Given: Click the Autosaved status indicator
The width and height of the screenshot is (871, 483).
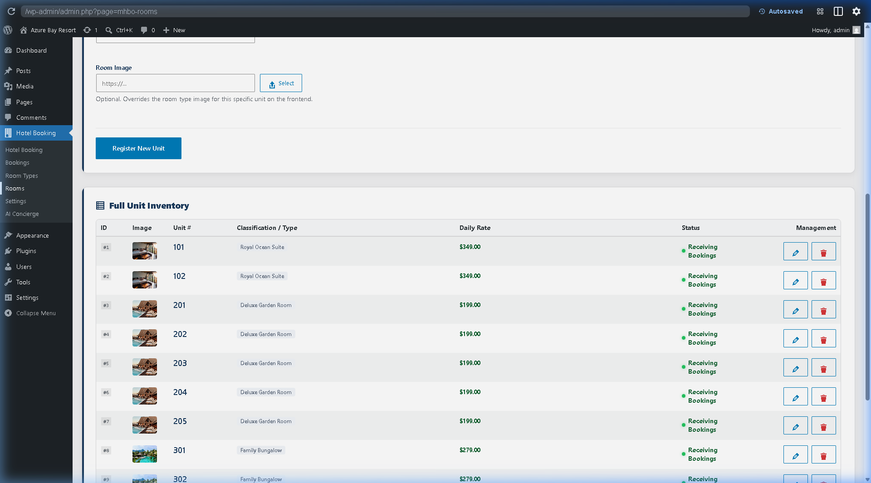Looking at the screenshot, I should pos(781,11).
